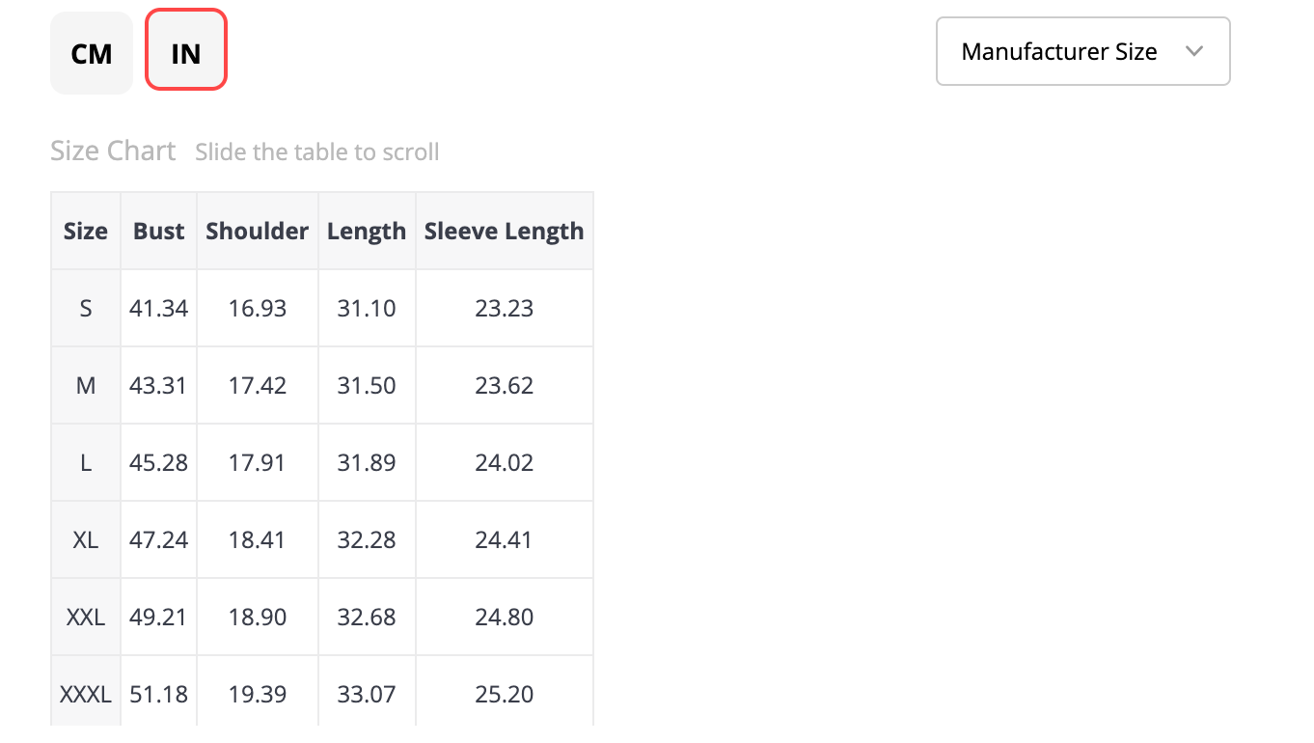This screenshot has width=1314, height=743.
Task: Click the Length column header
Action: pyautogui.click(x=367, y=231)
